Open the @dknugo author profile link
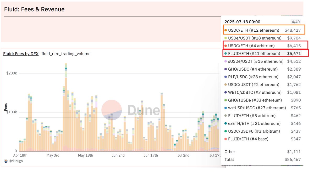 pos(16,161)
